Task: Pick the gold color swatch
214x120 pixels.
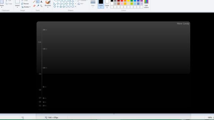Action: coord(125,4)
